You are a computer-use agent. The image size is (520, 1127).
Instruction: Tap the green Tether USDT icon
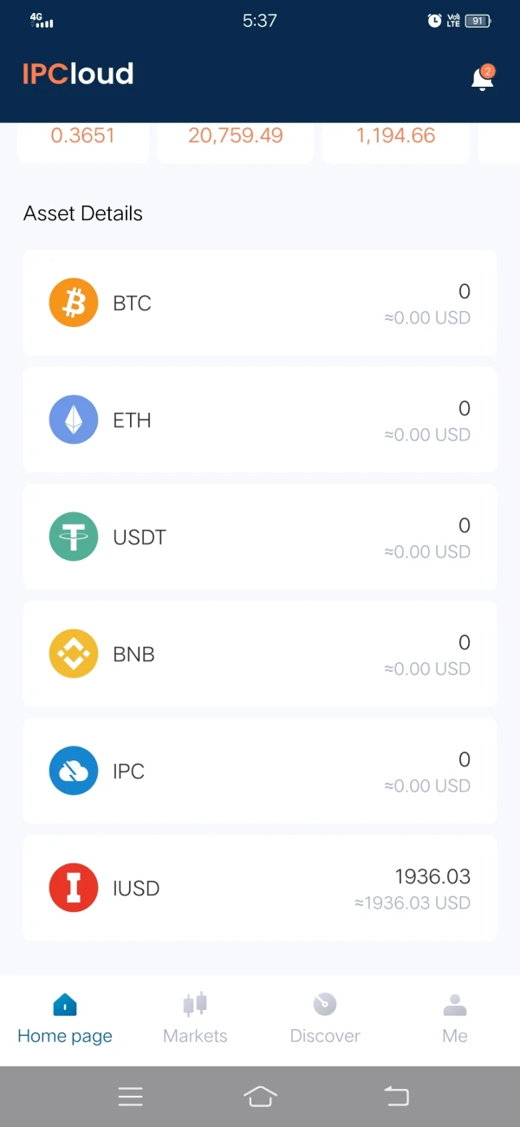[74, 537]
